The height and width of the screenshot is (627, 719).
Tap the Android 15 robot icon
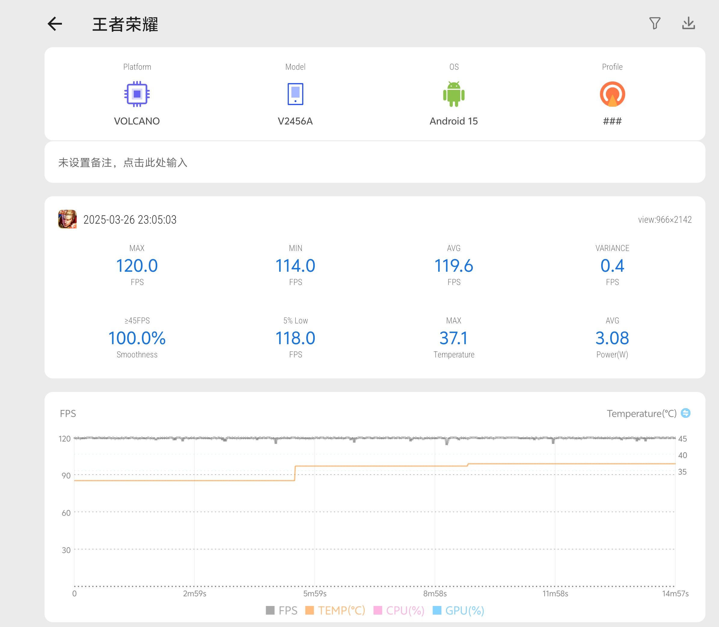[x=454, y=94]
